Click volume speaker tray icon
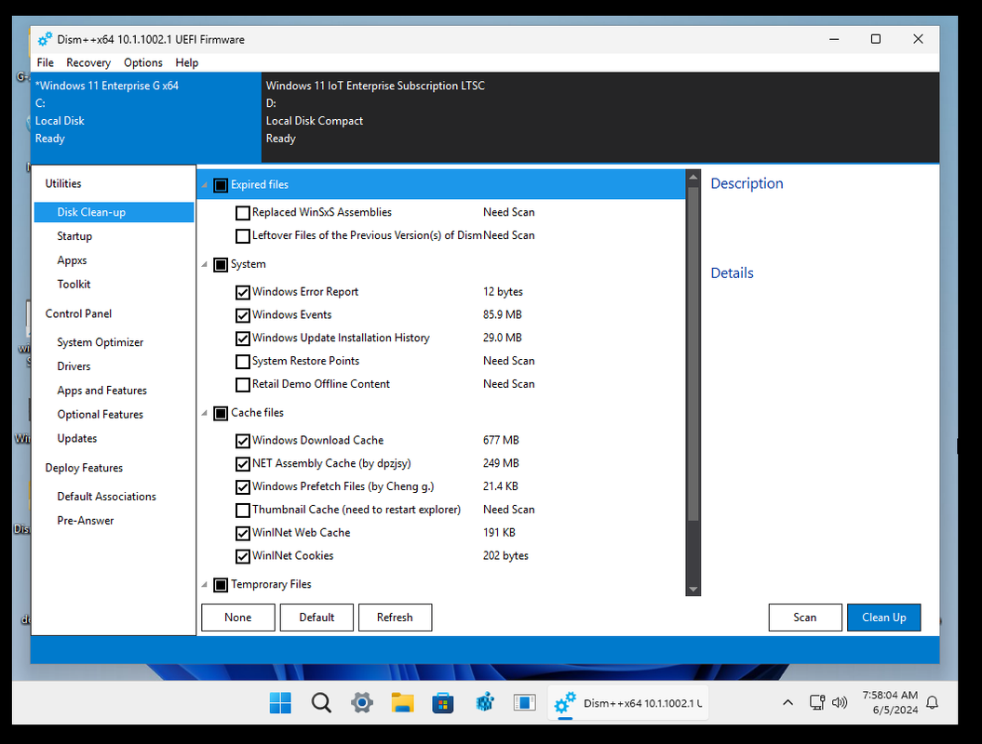This screenshot has width=982, height=744. click(840, 703)
